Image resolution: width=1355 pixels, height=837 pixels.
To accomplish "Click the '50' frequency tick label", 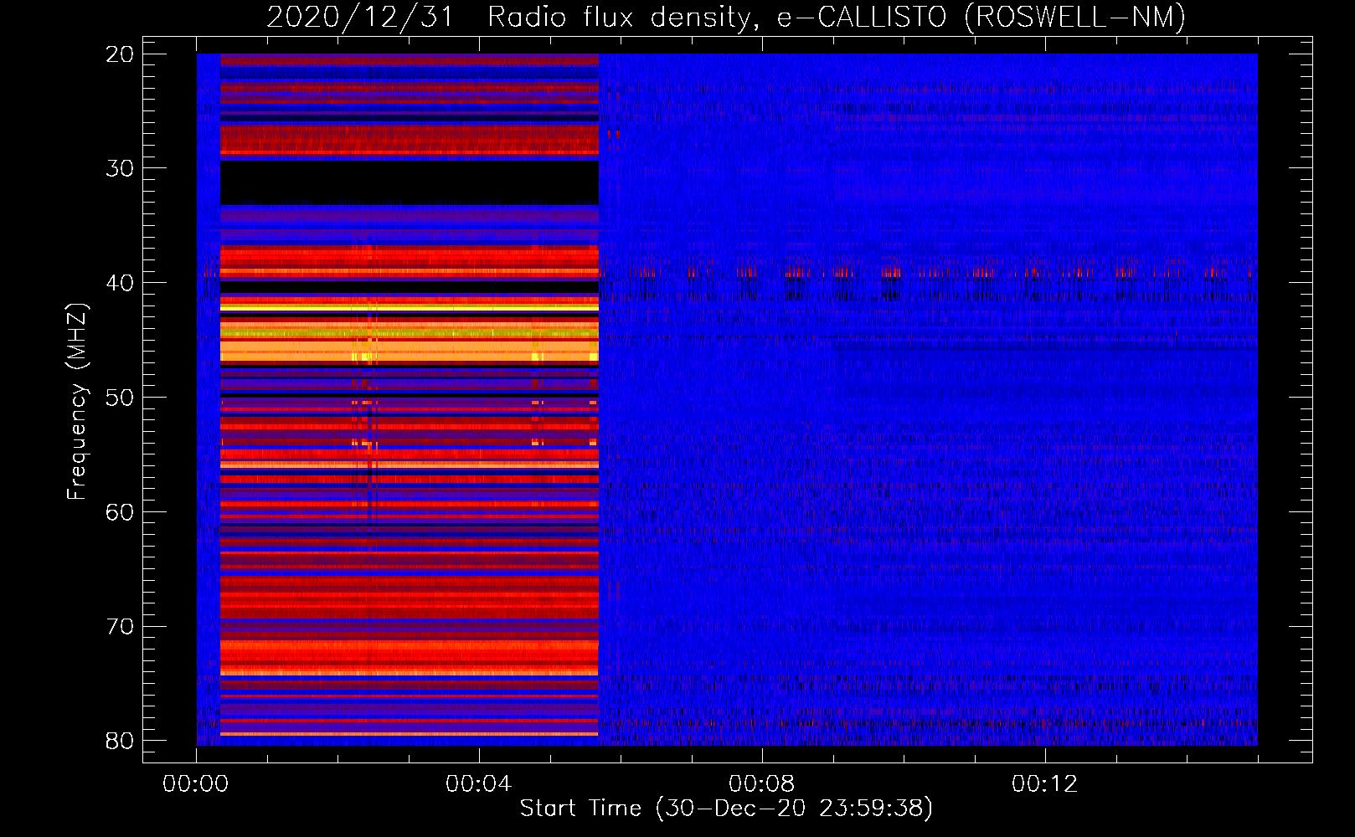I will [x=120, y=398].
